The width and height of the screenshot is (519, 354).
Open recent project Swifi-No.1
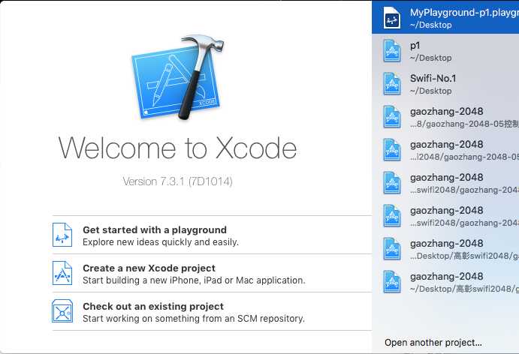pos(445,84)
